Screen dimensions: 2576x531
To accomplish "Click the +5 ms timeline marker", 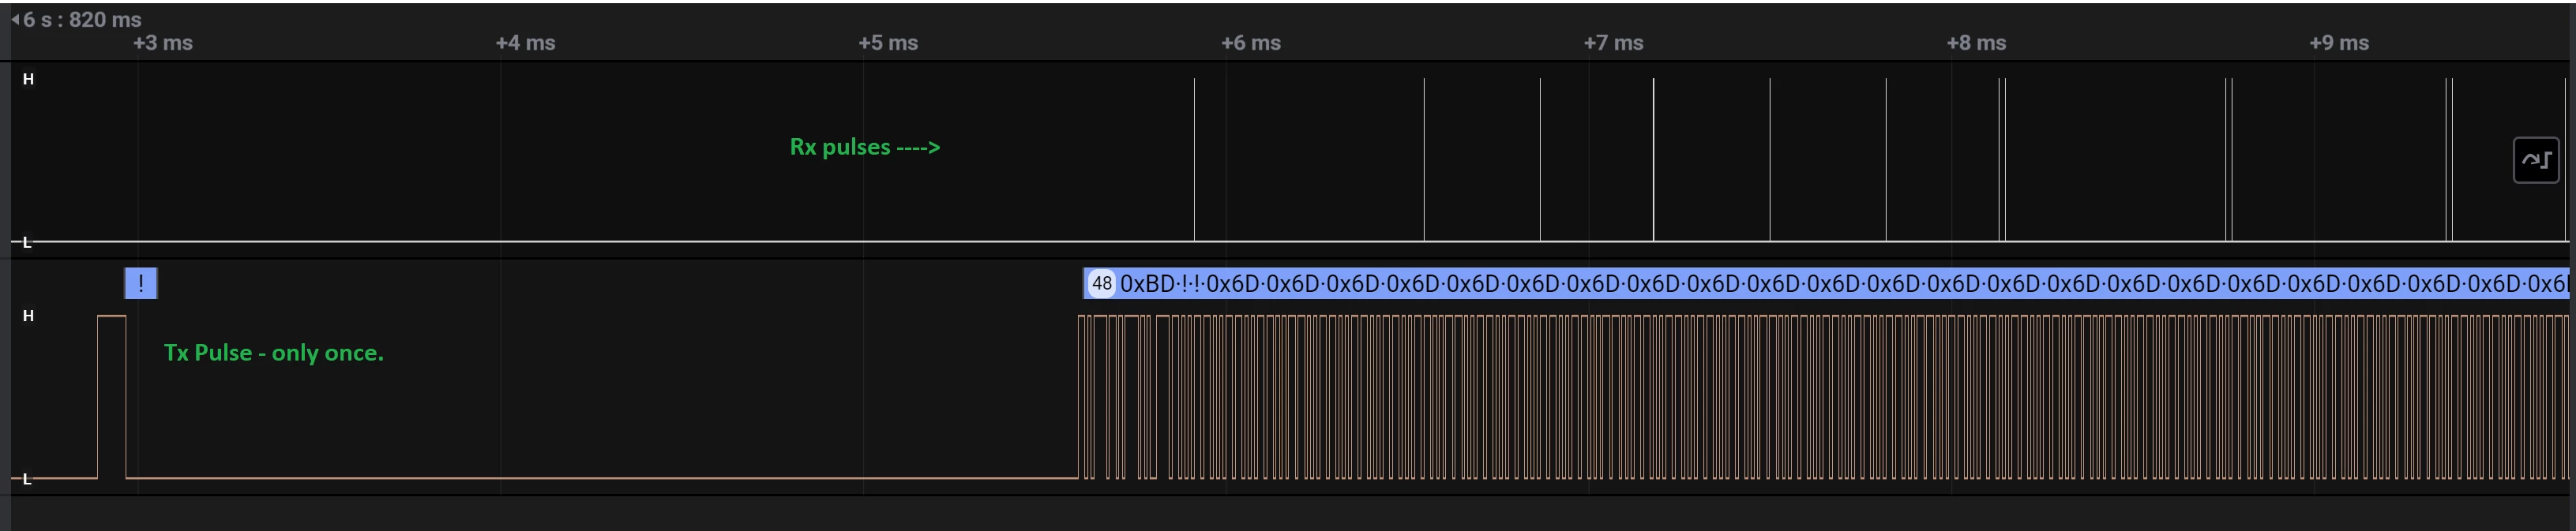I will 888,43.
